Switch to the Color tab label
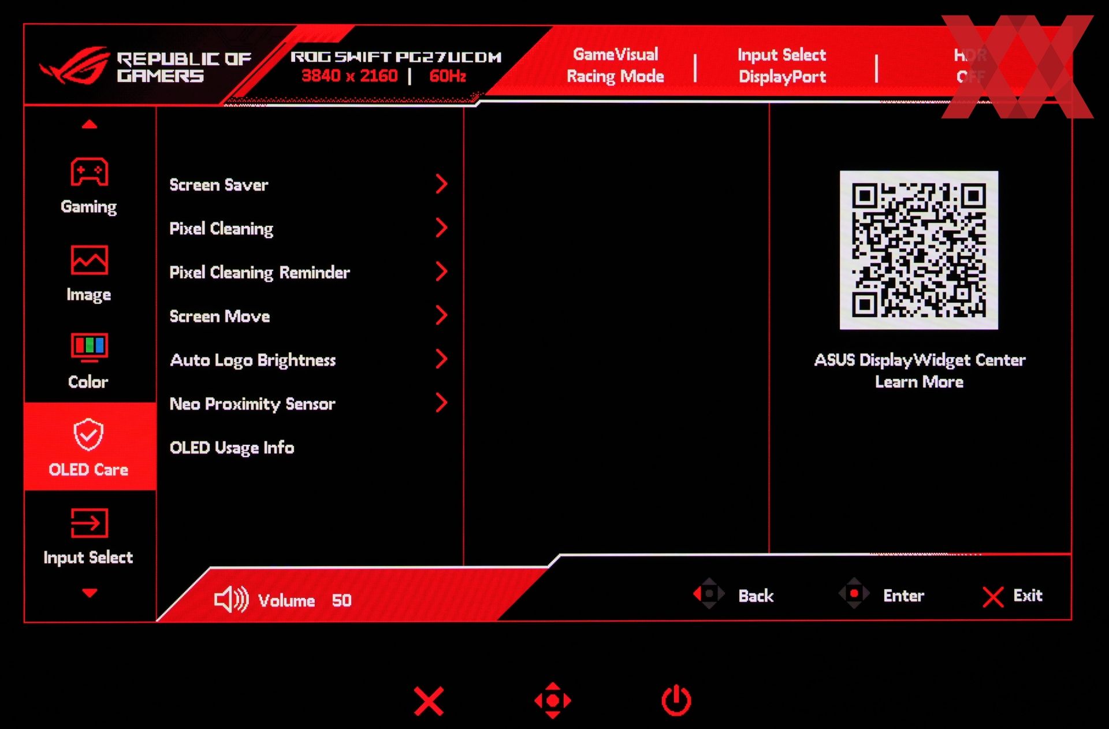Viewport: 1109px width, 729px height. click(88, 382)
